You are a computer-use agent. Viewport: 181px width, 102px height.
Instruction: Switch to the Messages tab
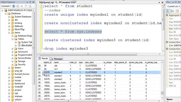(56, 59)
